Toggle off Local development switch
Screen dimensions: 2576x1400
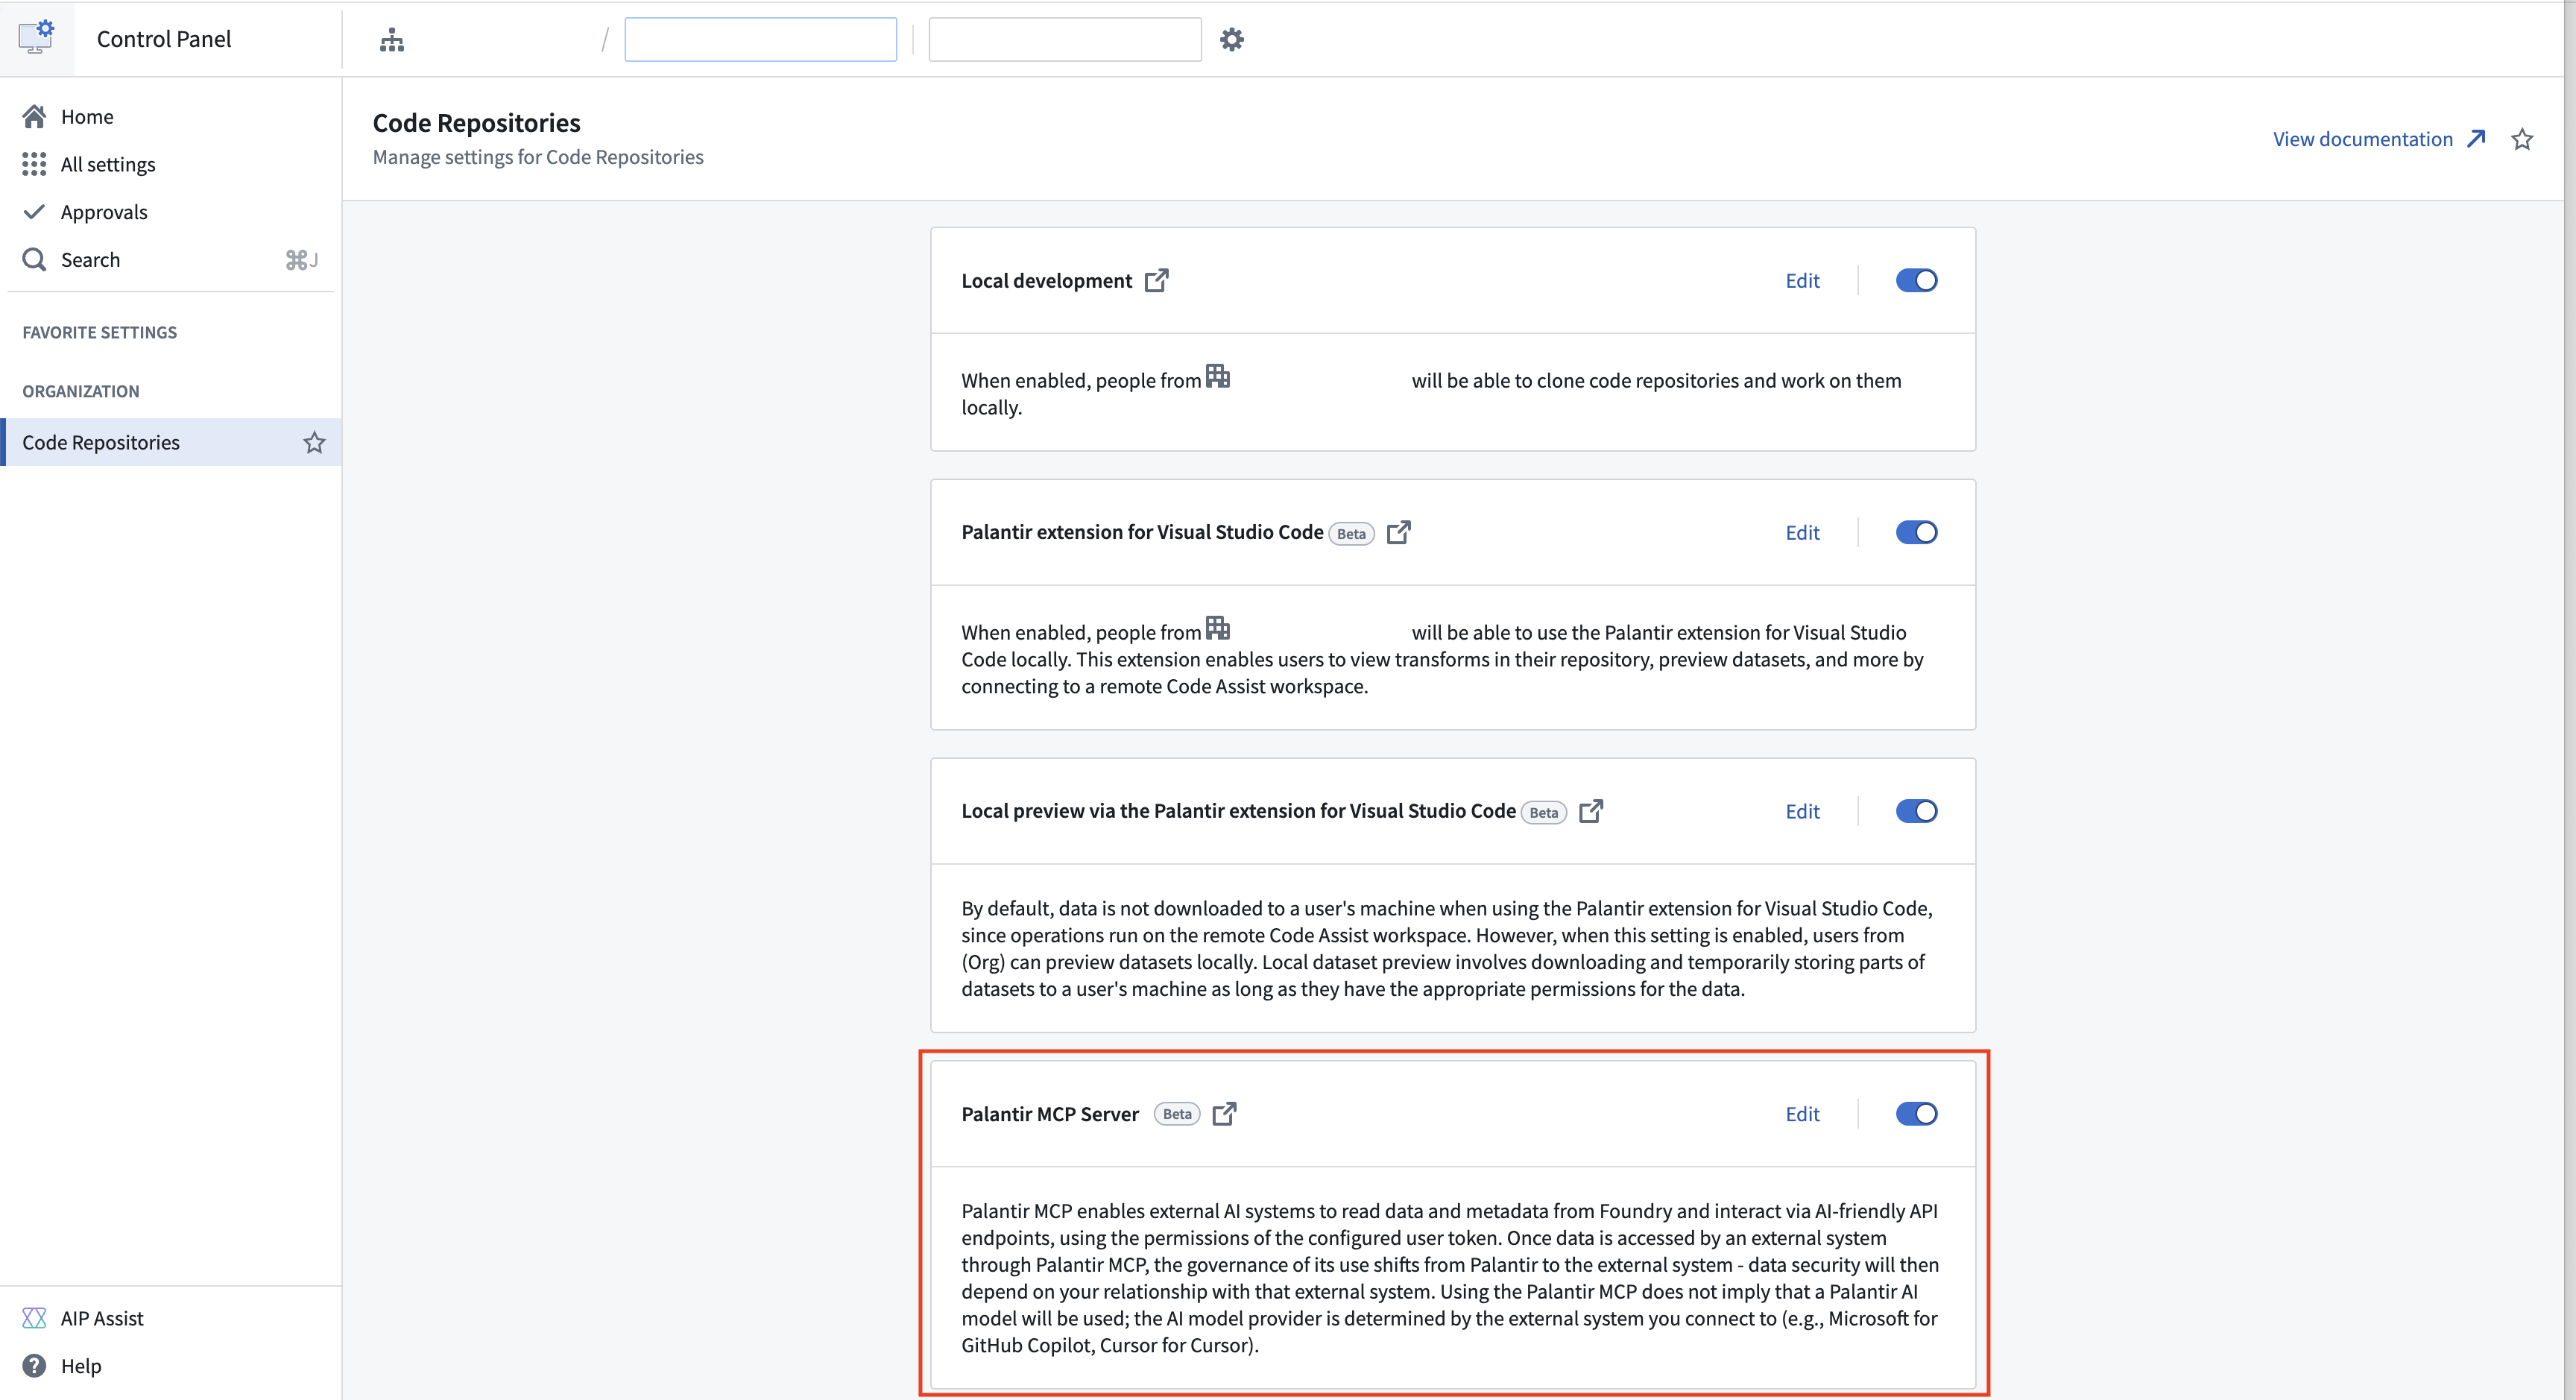[x=1916, y=281]
